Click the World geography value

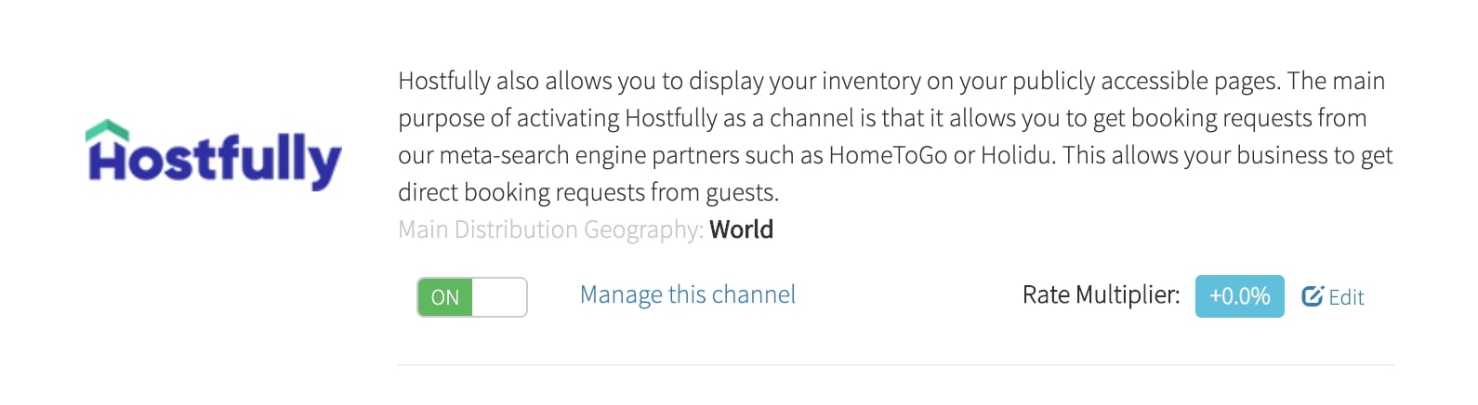(741, 229)
